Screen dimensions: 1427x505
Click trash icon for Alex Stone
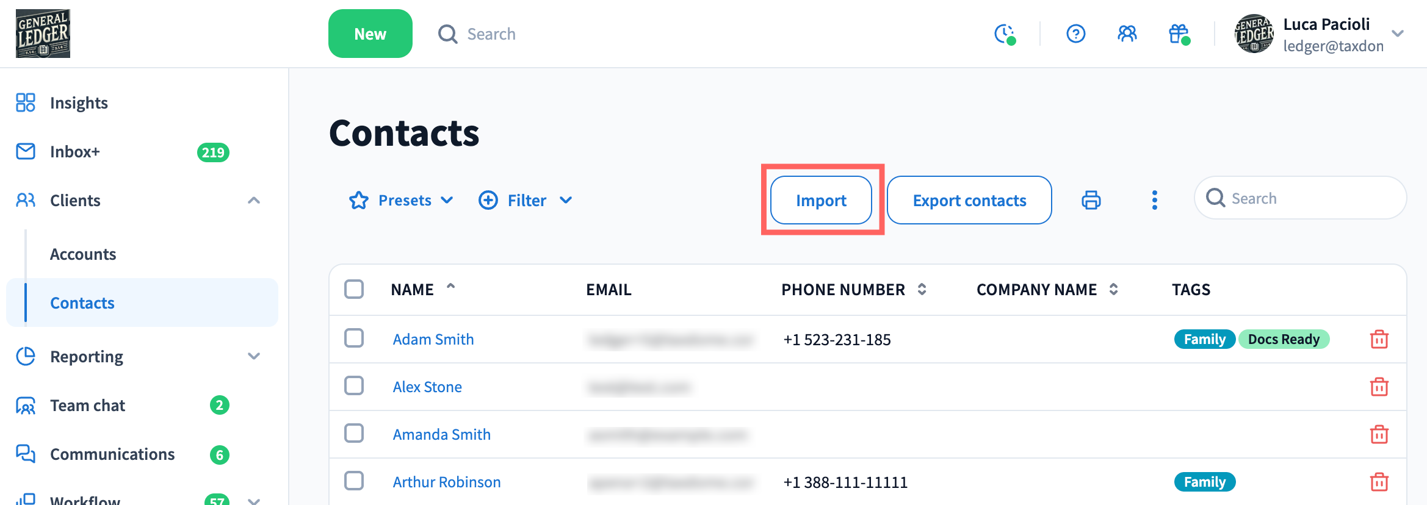coord(1379,387)
